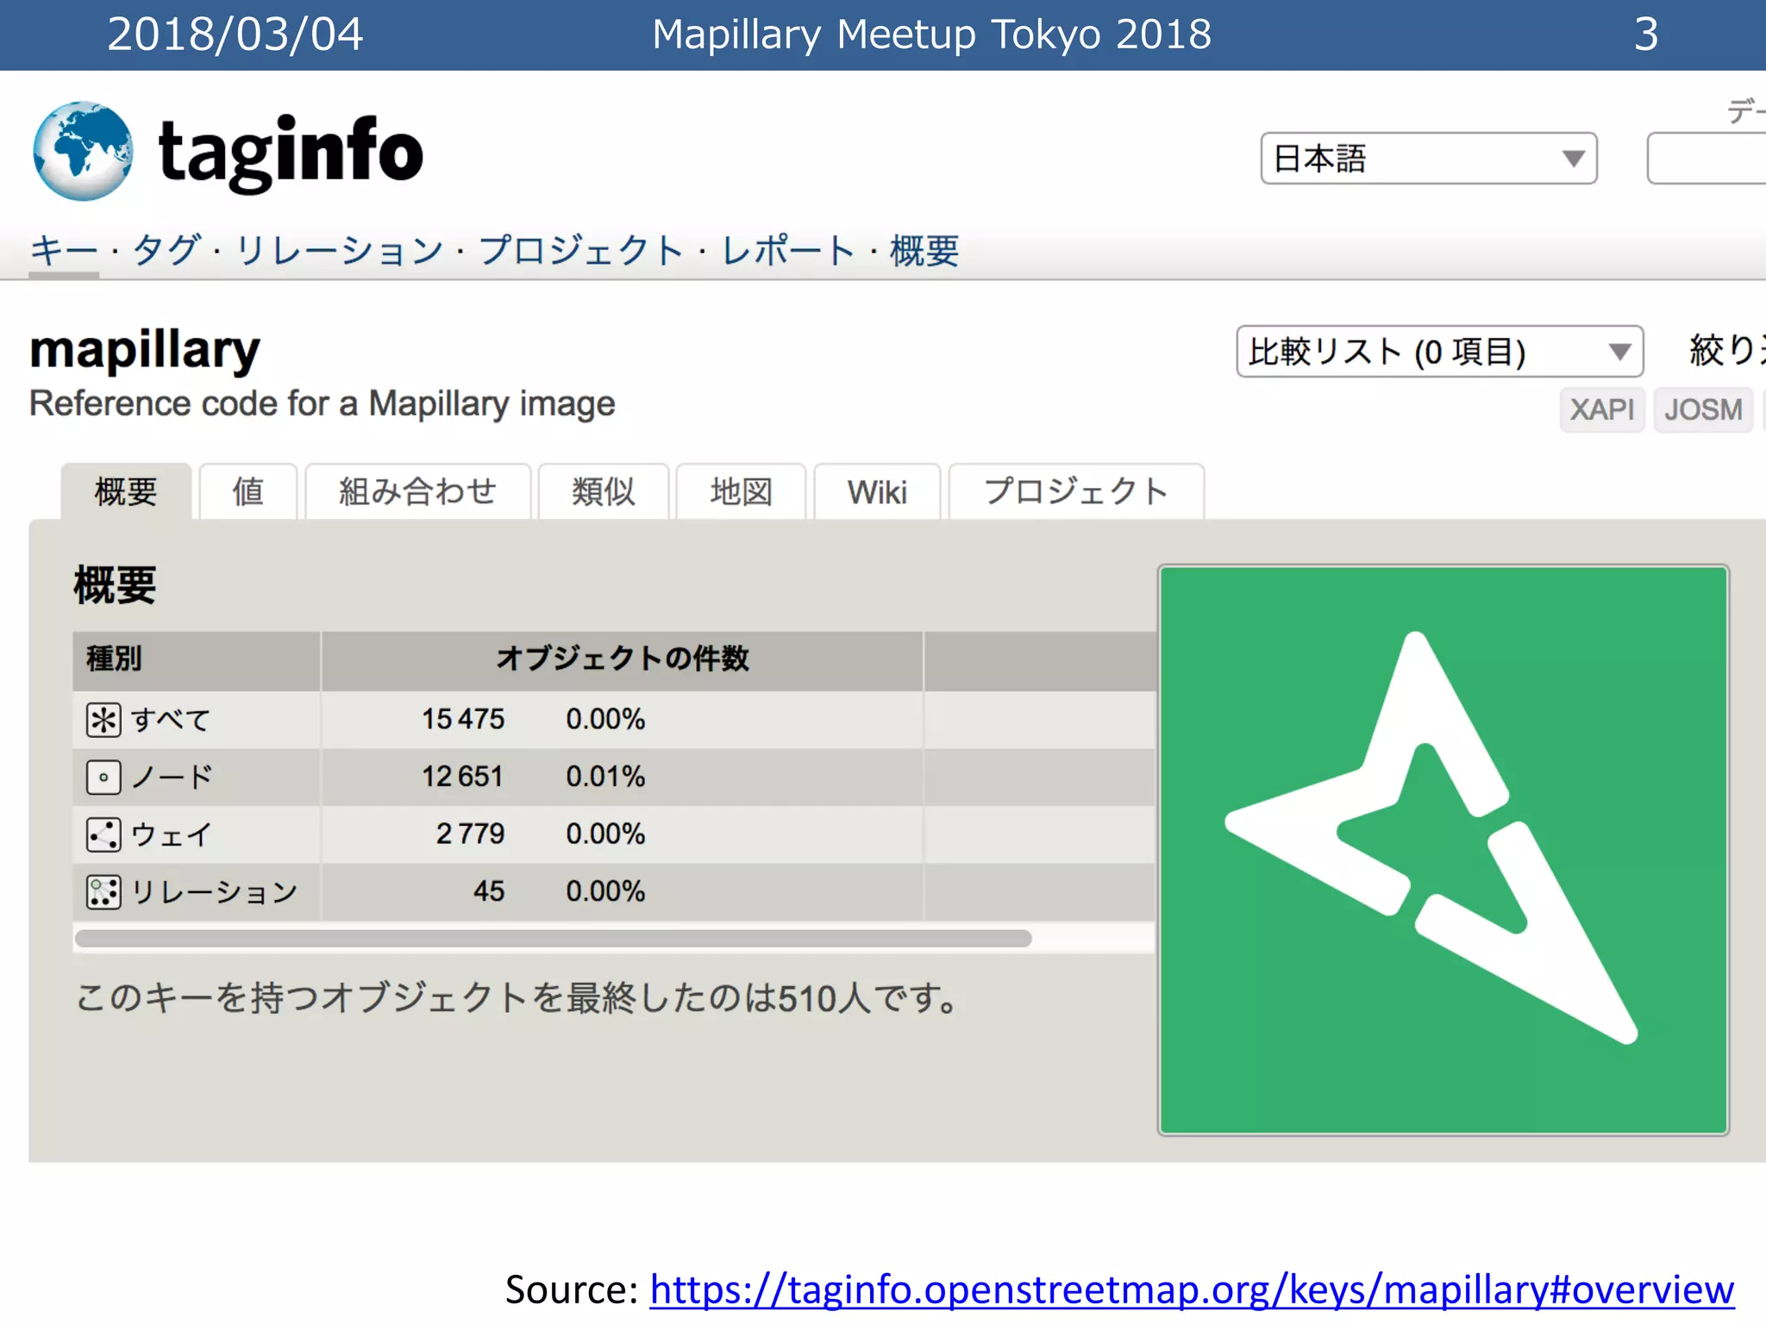
Task: Click the mapillary key heading
Action: click(x=145, y=350)
